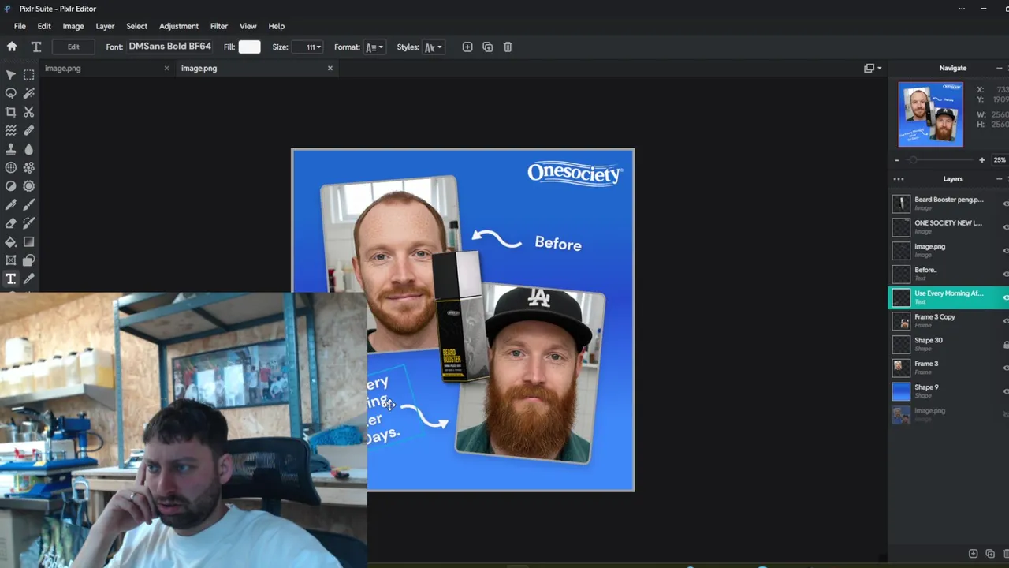Screen dimensions: 1009x568
Task: Select the Magic Wand tool
Action: [x=29, y=93]
